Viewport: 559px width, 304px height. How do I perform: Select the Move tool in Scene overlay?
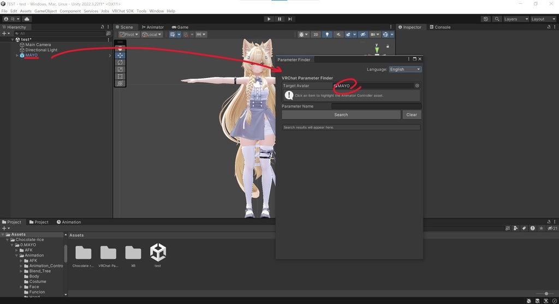pyautogui.click(x=120, y=55)
